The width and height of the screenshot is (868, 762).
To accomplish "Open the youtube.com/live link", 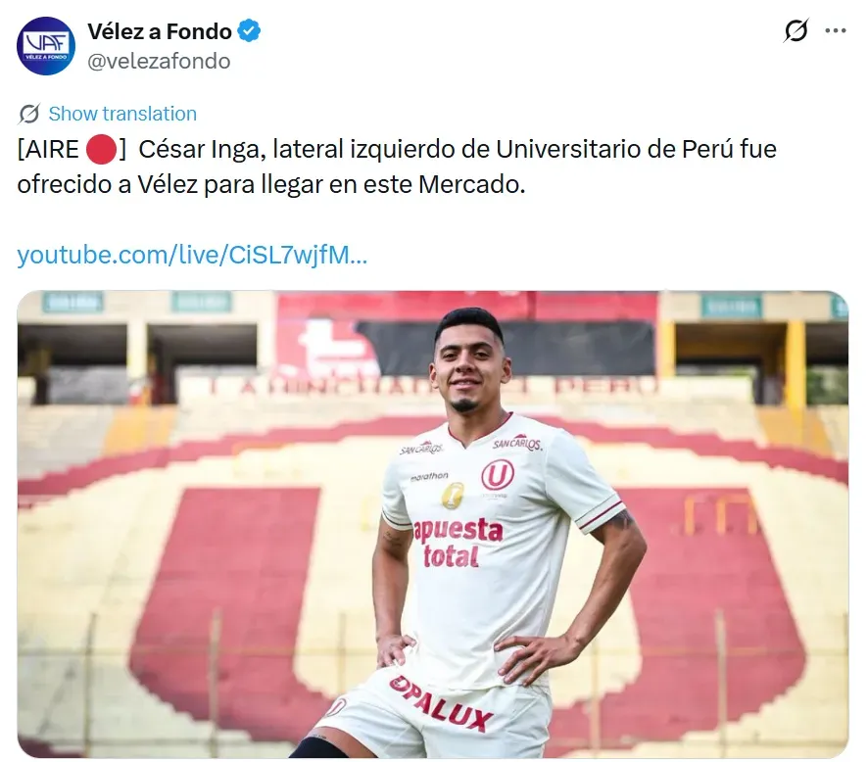I will 192,255.
